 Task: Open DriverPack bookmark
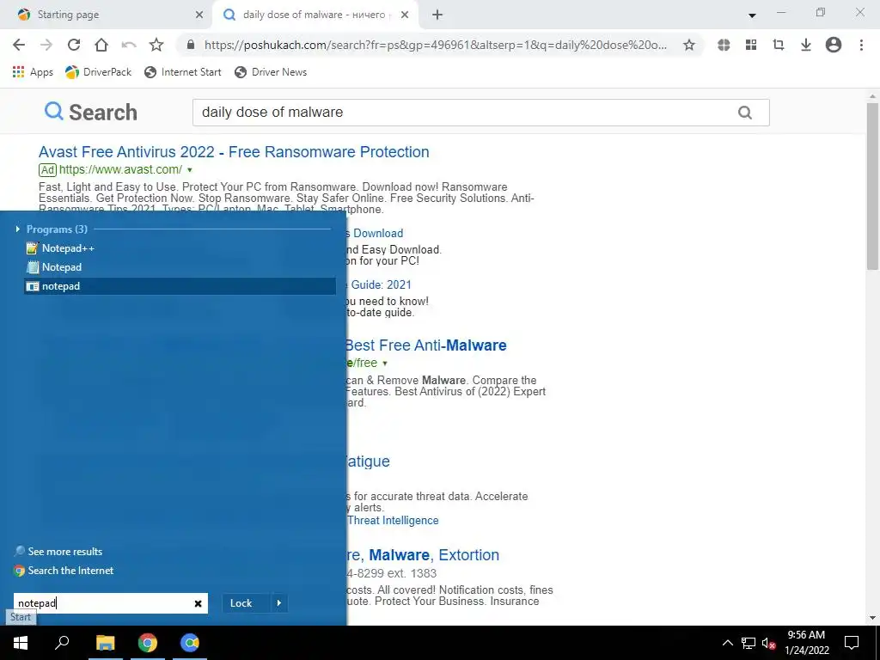[x=98, y=72]
